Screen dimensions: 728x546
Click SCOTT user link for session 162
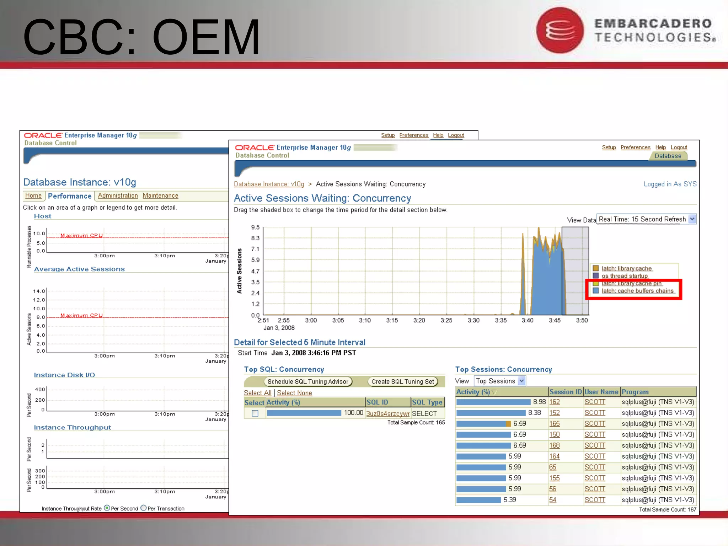click(x=595, y=402)
